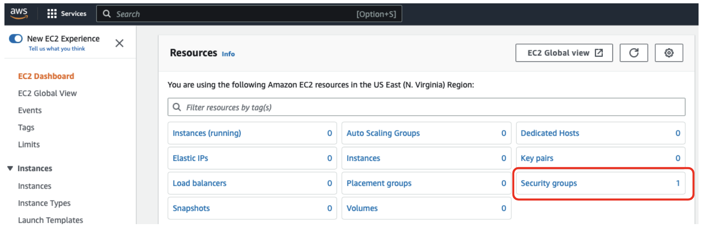Open EC2 Global View sidebar item
Viewport: 703px width, 250px height.
pyautogui.click(x=47, y=93)
